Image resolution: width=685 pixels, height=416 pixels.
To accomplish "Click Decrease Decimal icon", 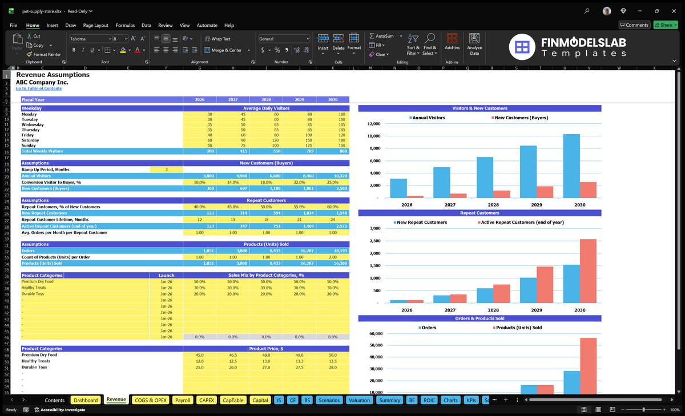I will [307, 50].
